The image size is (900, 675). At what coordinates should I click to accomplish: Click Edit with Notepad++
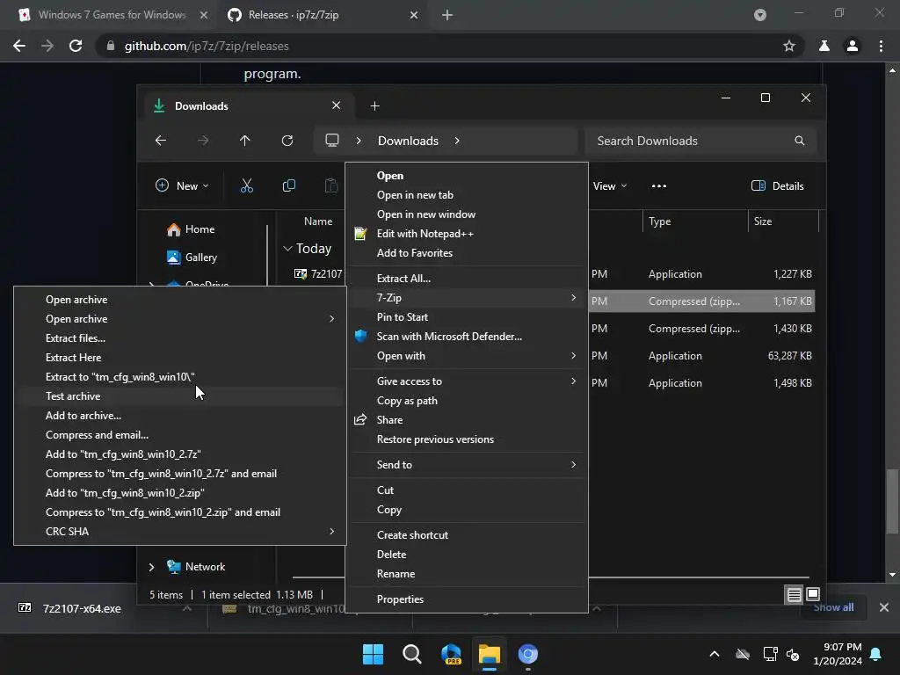[x=425, y=234]
